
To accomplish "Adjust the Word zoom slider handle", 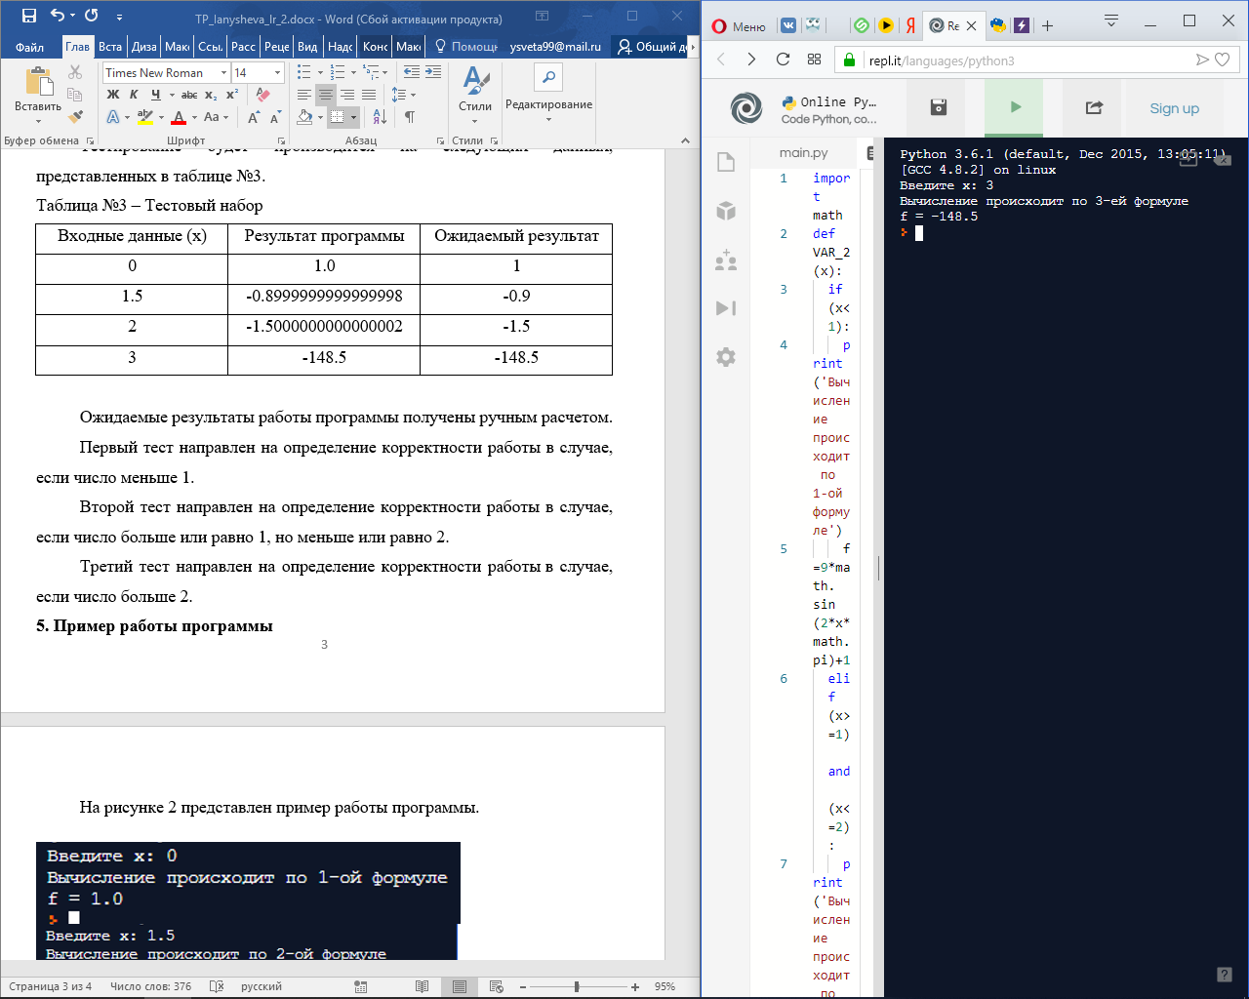I will point(577,986).
